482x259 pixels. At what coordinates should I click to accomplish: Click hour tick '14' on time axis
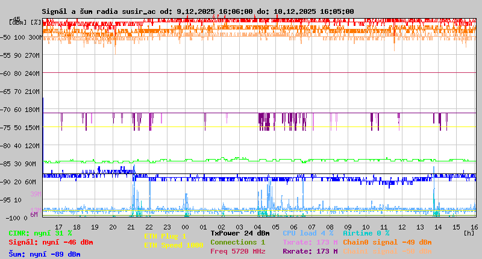pos(438,227)
